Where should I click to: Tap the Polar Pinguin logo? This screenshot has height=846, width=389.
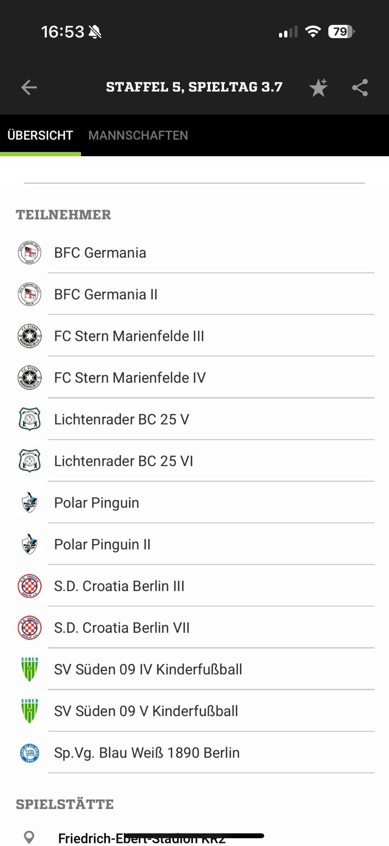click(x=30, y=503)
